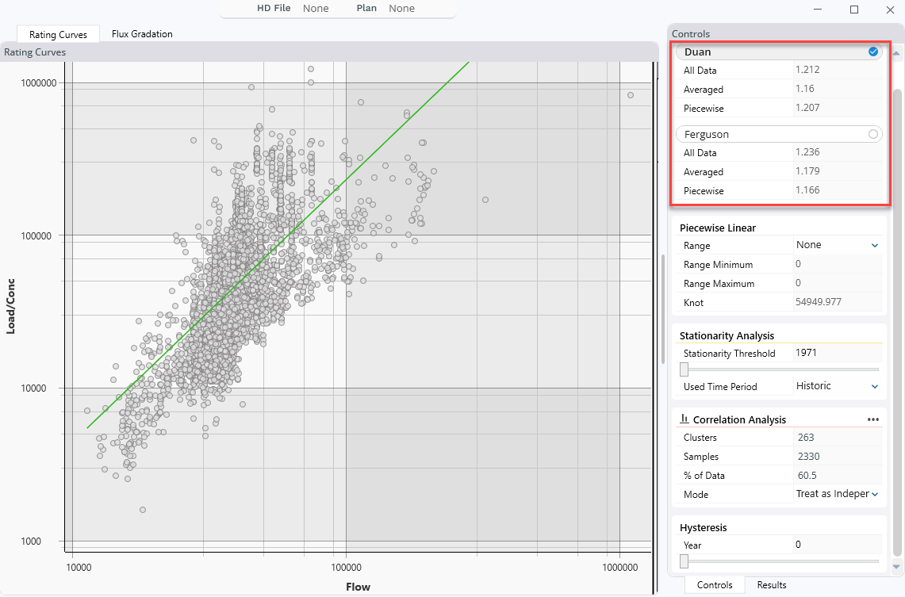Close the window using the X button
905x597 pixels.
click(x=890, y=10)
